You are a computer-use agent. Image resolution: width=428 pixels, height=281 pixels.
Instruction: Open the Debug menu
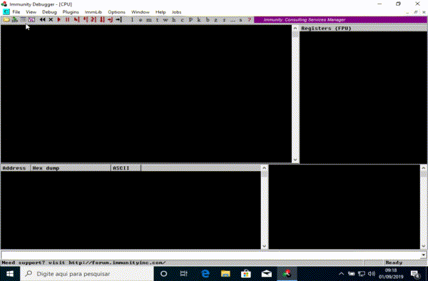pyautogui.click(x=49, y=12)
